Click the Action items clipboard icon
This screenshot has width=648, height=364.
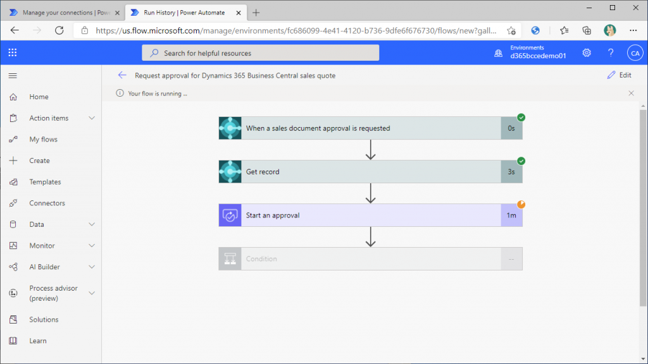coord(13,118)
